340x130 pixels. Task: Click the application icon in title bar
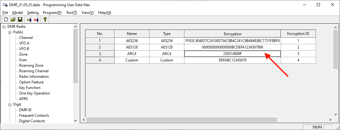(5, 5)
